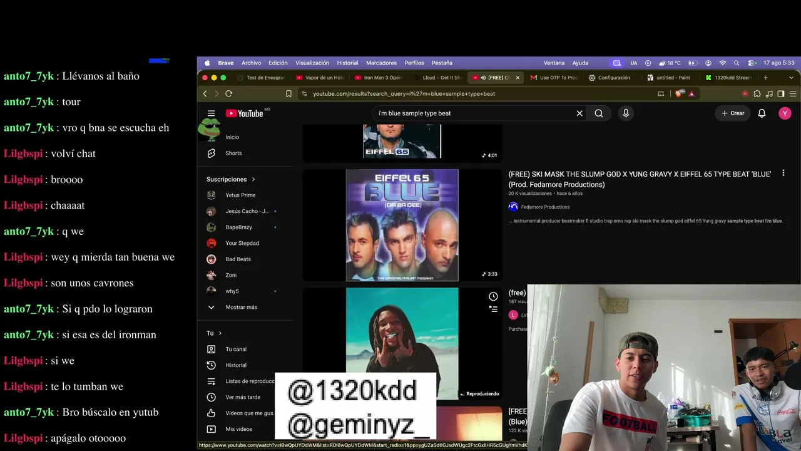
Task: Add playing video to watch later
Action: click(493, 296)
